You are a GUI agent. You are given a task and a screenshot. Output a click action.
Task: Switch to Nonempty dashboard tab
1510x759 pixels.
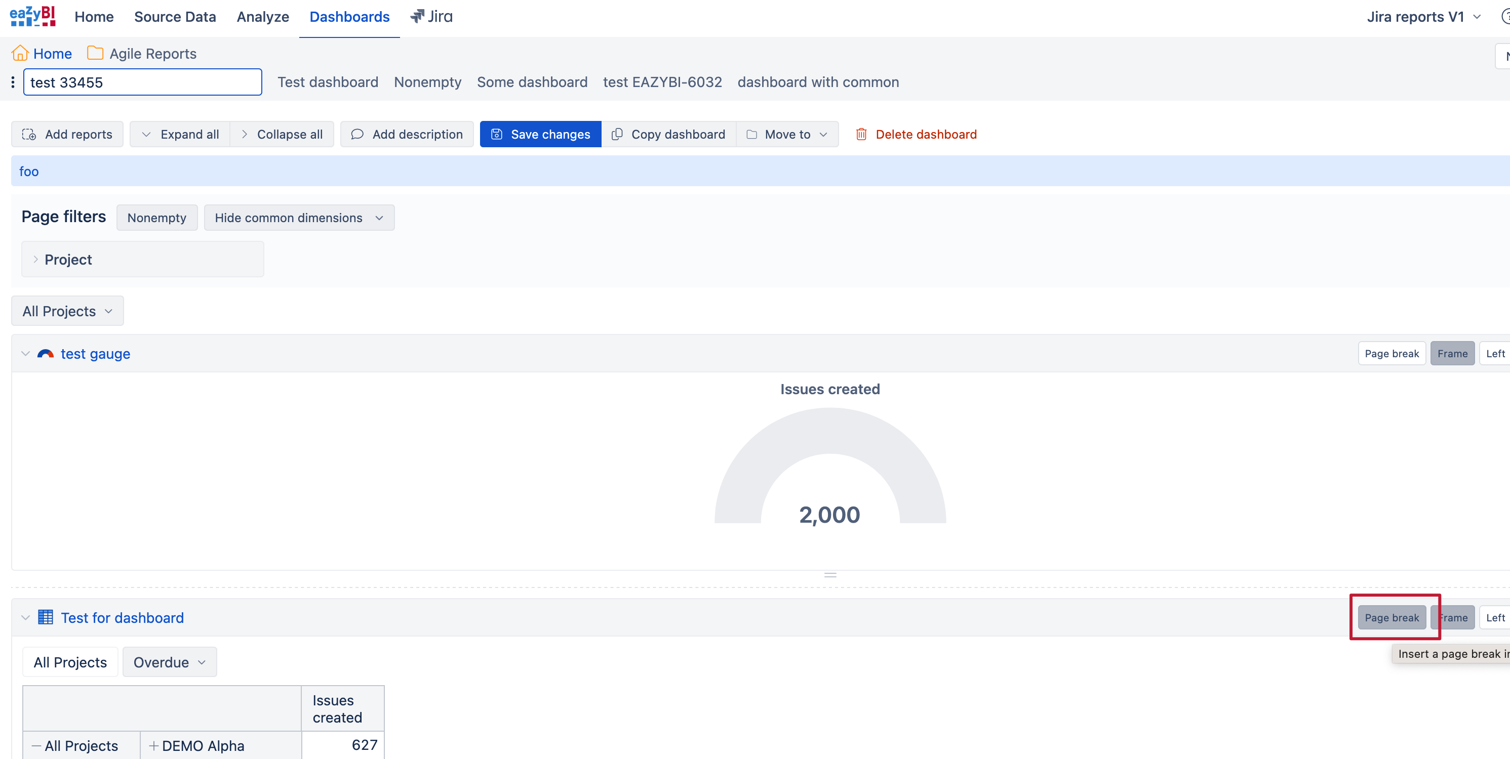coord(427,82)
